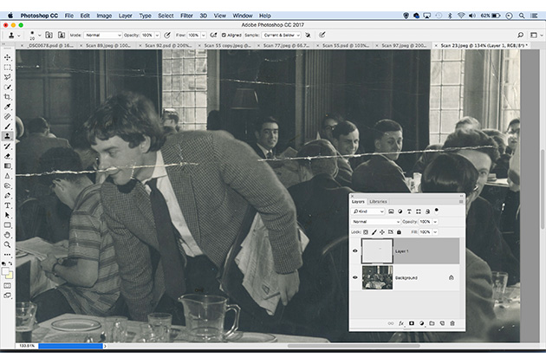546x364 pixels.
Task: Select the Zoom tool
Action: (x=7, y=244)
